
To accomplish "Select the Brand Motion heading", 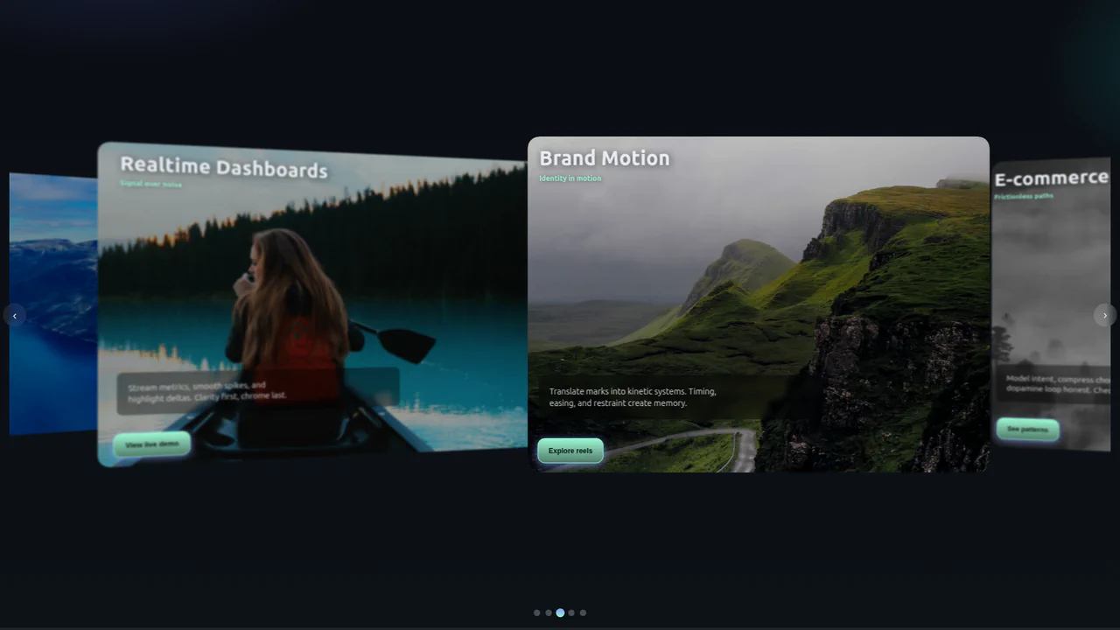I will point(605,158).
